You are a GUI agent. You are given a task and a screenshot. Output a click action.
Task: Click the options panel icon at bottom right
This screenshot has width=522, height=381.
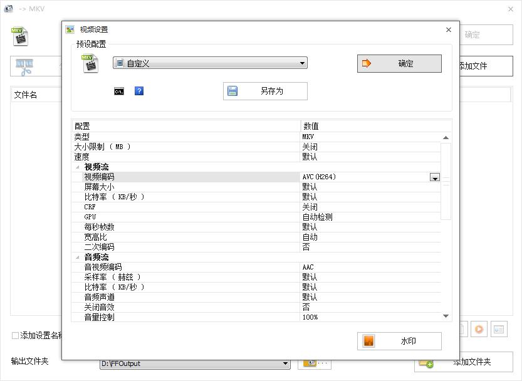[499, 328]
